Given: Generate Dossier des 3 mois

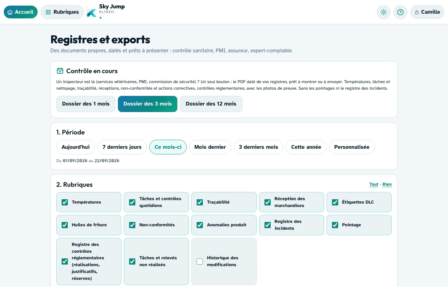Looking at the screenshot, I should (x=147, y=104).
